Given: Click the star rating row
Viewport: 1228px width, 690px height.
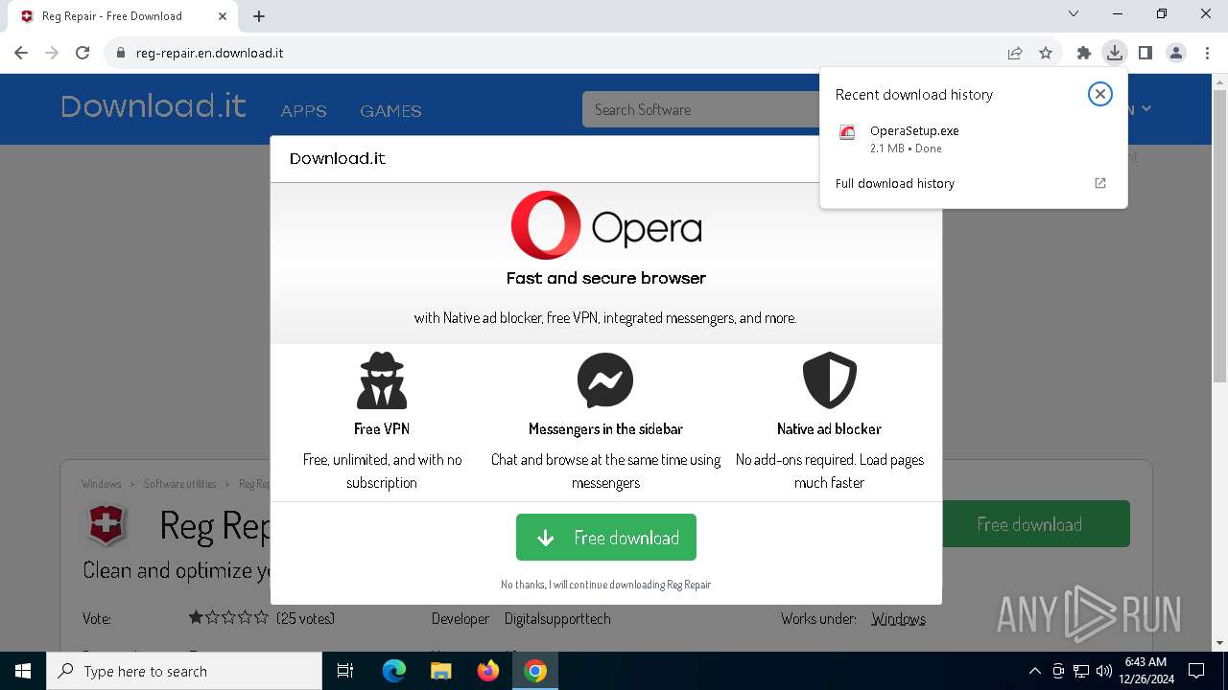Looking at the screenshot, I should (228, 618).
